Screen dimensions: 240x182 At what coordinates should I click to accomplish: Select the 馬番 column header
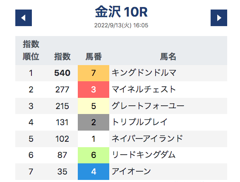point(94,56)
